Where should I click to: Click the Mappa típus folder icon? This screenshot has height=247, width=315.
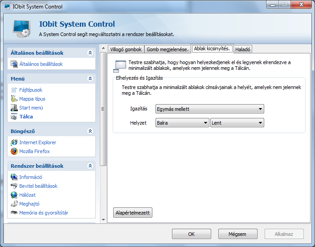(14, 99)
